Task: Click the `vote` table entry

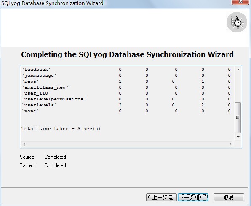Action: tap(30, 111)
